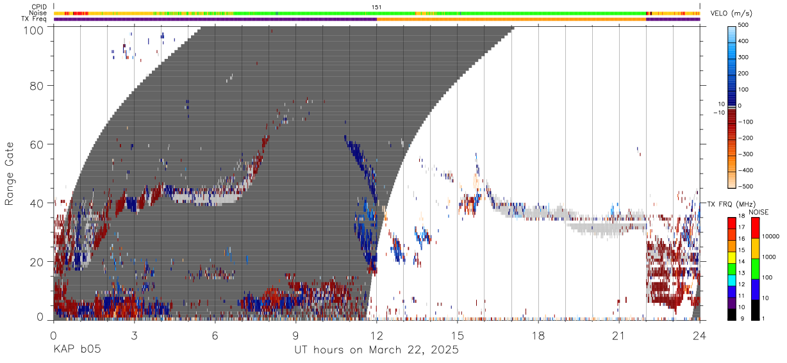The image size is (787, 363).
Task: Click the TX Freq strip above the plot
Action: 377,19
